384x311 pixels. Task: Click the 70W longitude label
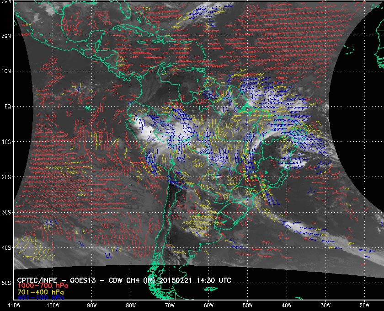(x=170, y=306)
